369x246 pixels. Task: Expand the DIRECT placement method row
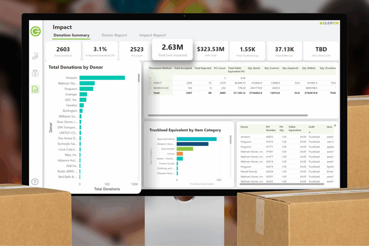point(150,83)
